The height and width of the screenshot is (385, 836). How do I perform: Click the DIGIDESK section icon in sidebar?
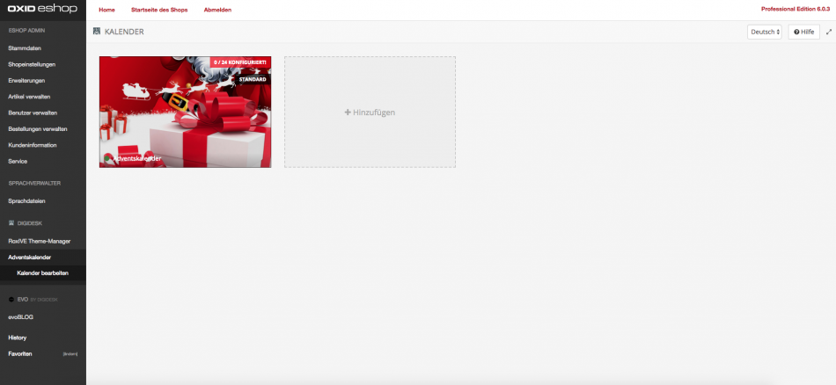tap(11, 223)
